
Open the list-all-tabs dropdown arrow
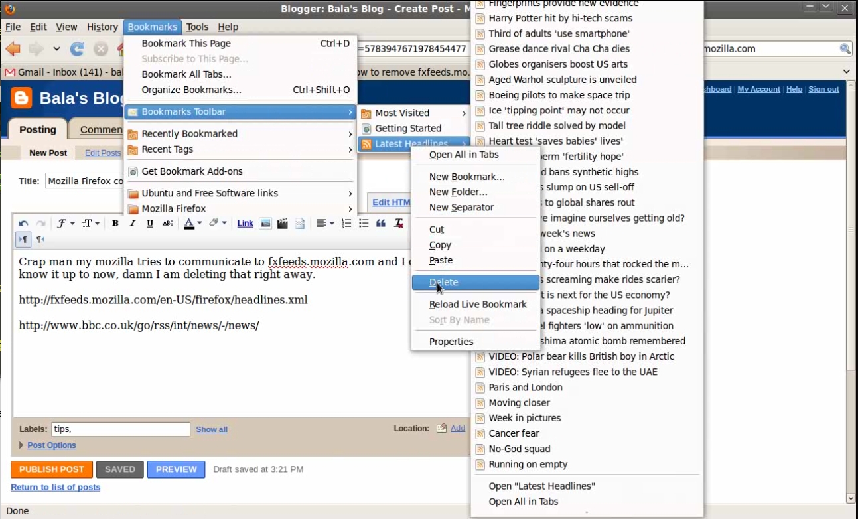point(847,72)
